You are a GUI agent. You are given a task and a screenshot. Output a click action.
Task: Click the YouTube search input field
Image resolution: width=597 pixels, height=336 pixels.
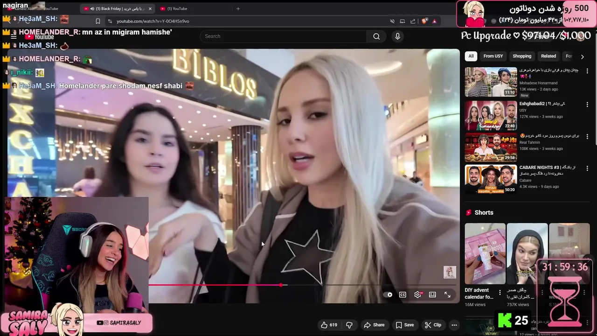tap(284, 36)
